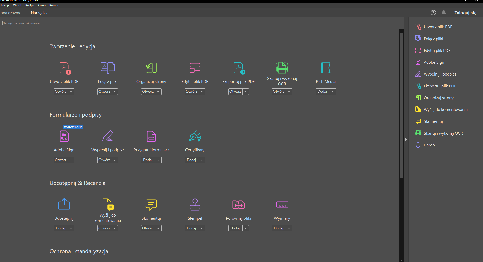This screenshot has width=483, height=262.
Task: Expand the dropdown arrow under Porównaj pliki
Action: (245, 228)
